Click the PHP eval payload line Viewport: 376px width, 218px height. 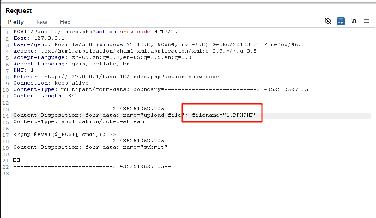click(65, 135)
